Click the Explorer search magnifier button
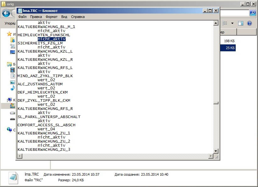This screenshot has height=187, width=258. point(253,13)
